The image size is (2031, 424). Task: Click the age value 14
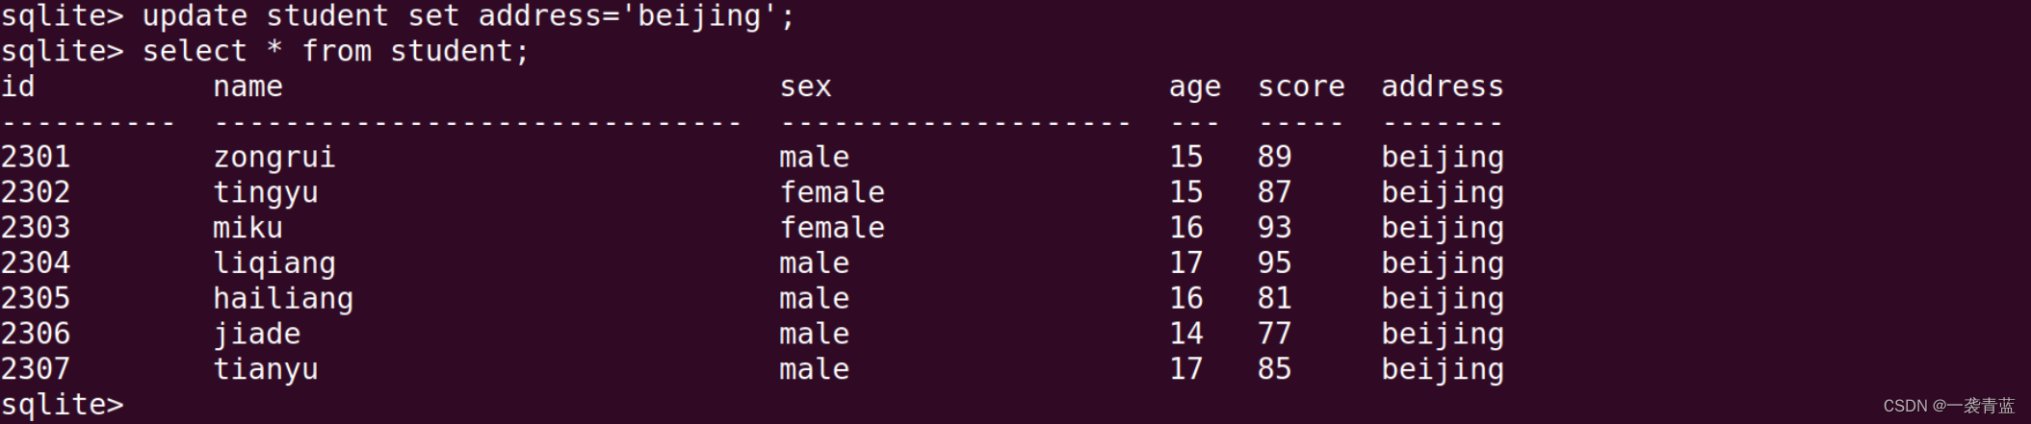click(1185, 334)
